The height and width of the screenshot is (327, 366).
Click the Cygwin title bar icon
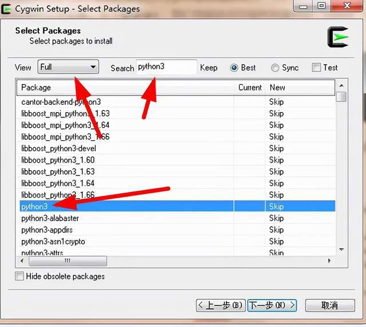pyautogui.click(x=6, y=9)
